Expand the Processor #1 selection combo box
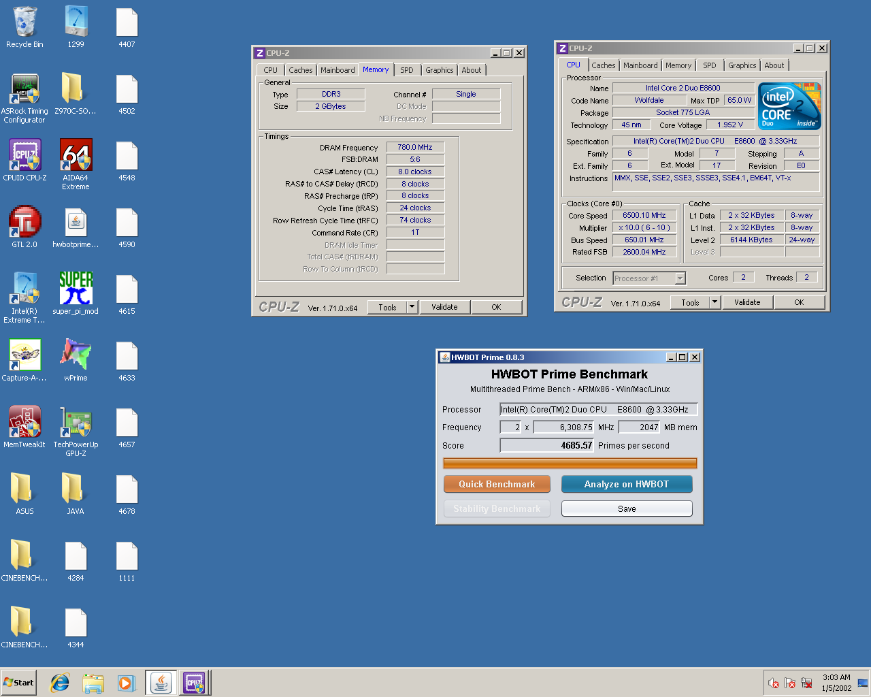The image size is (871, 697). [649, 278]
